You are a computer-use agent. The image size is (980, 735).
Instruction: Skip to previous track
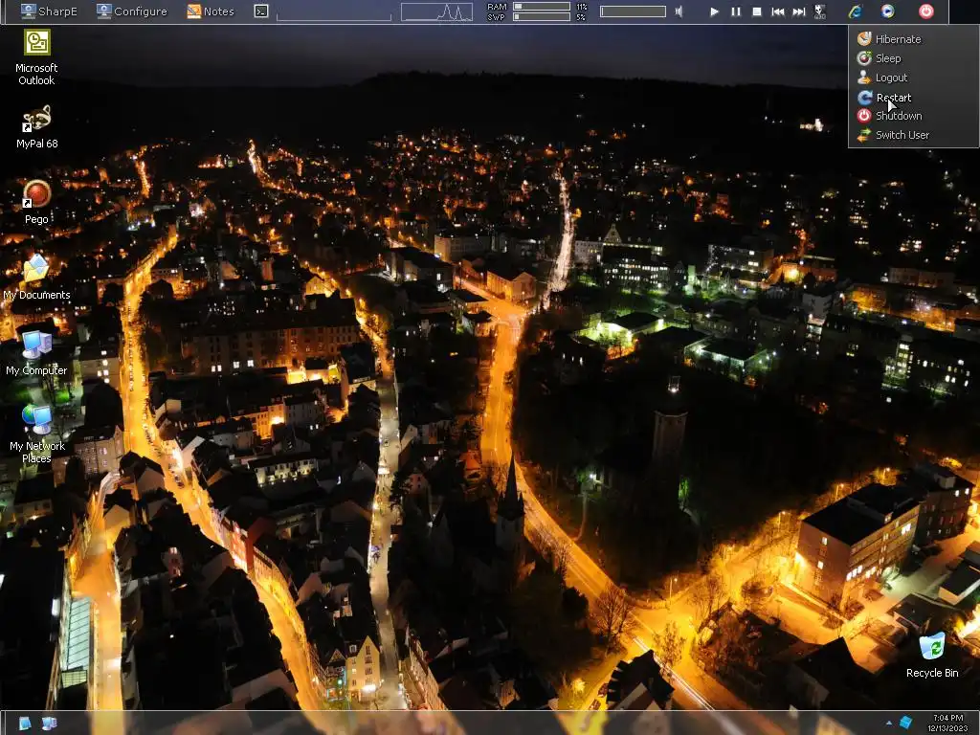click(x=778, y=11)
